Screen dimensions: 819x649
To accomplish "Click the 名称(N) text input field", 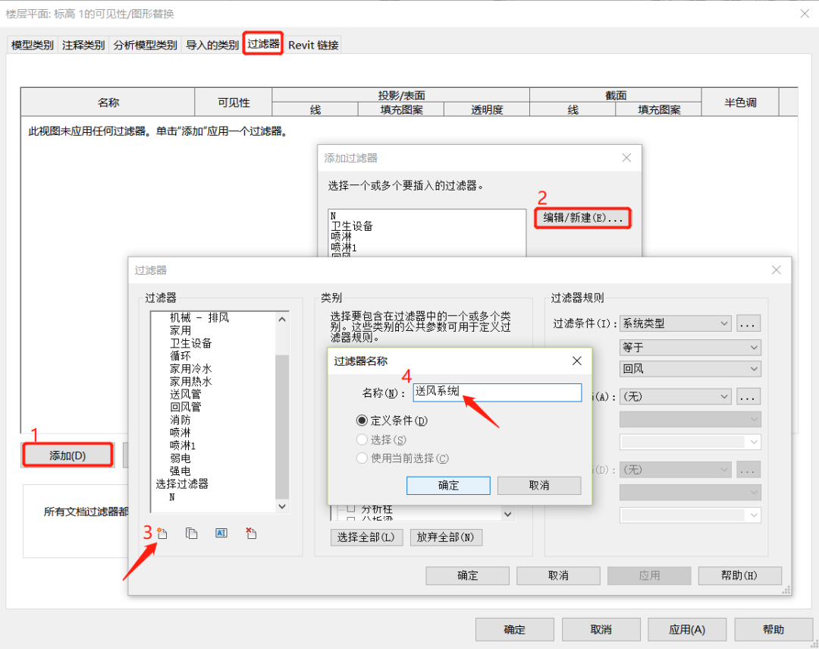I will 497,392.
